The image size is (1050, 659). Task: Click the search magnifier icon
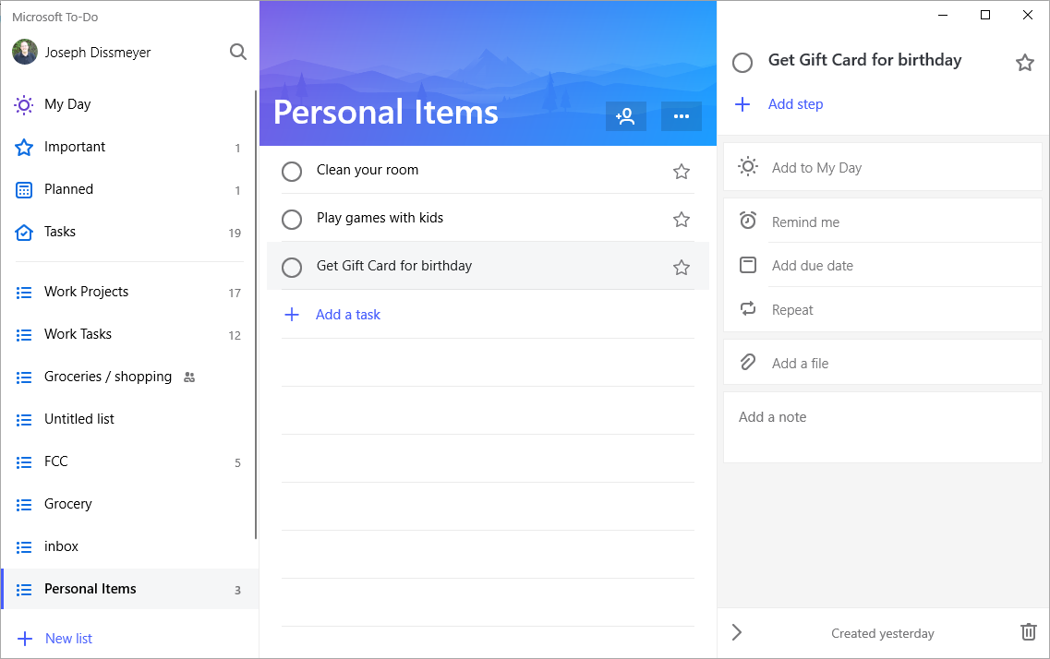(x=237, y=53)
